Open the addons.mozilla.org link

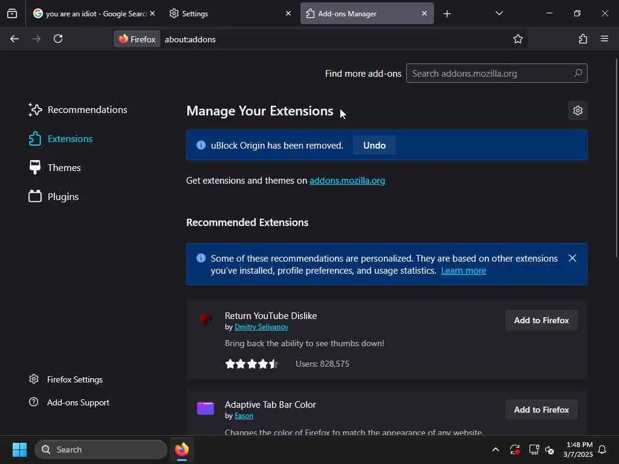[347, 180]
